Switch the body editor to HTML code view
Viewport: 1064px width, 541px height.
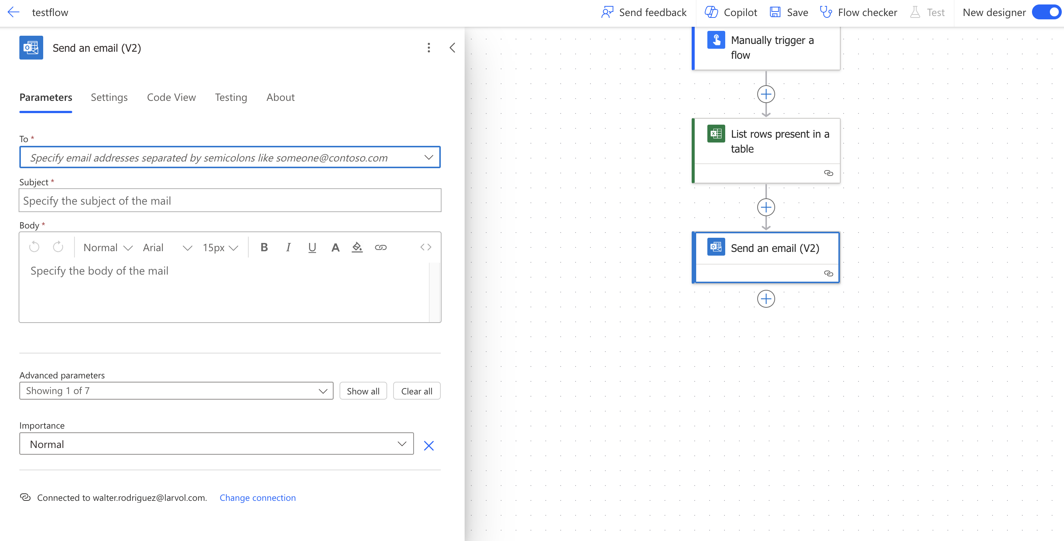(426, 247)
